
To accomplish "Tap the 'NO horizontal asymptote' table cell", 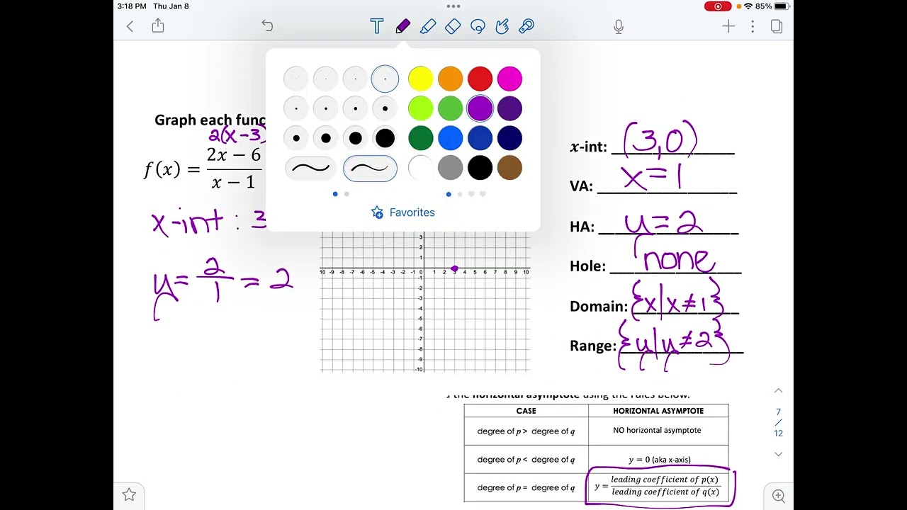I will (657, 430).
